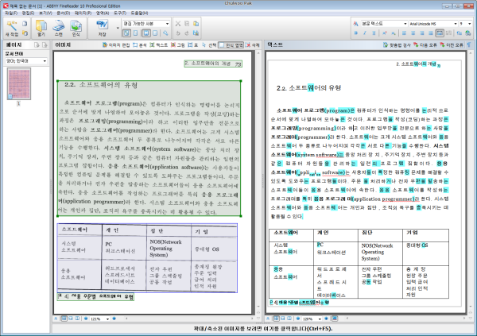
Task: Click image pane vertical scrollbar
Action: tap(258, 180)
